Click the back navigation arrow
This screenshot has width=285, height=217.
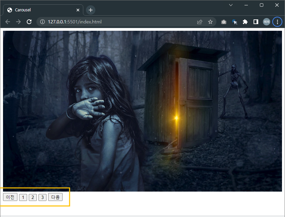[x=7, y=21]
